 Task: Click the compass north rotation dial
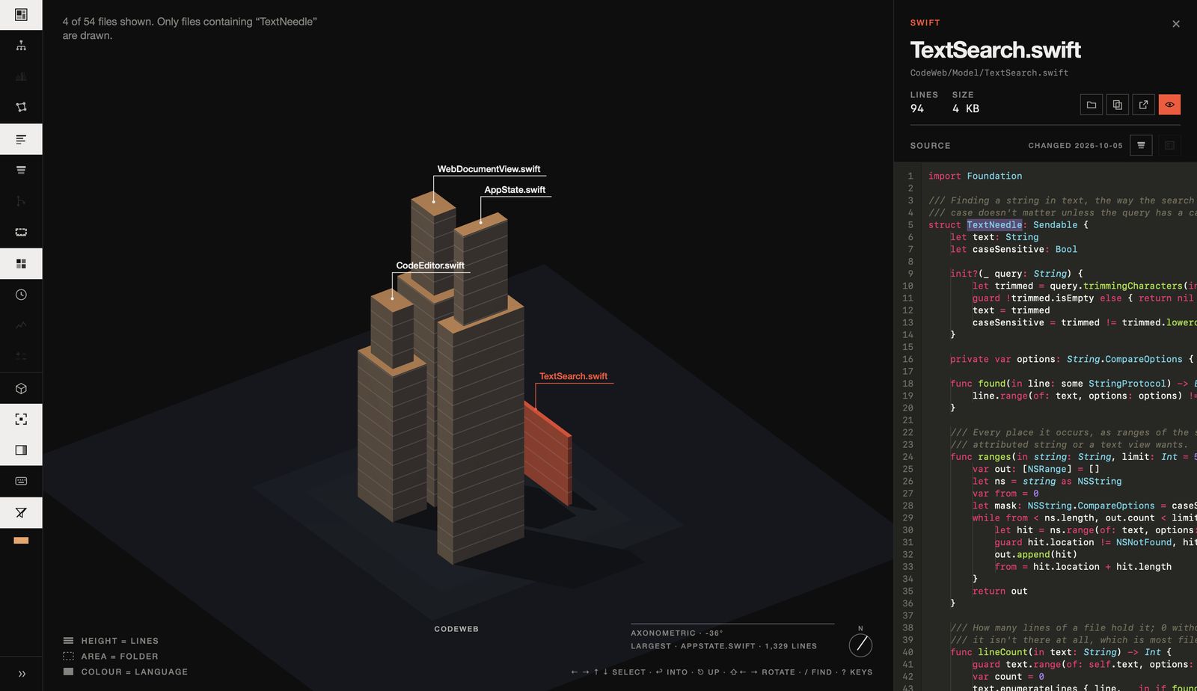860,644
